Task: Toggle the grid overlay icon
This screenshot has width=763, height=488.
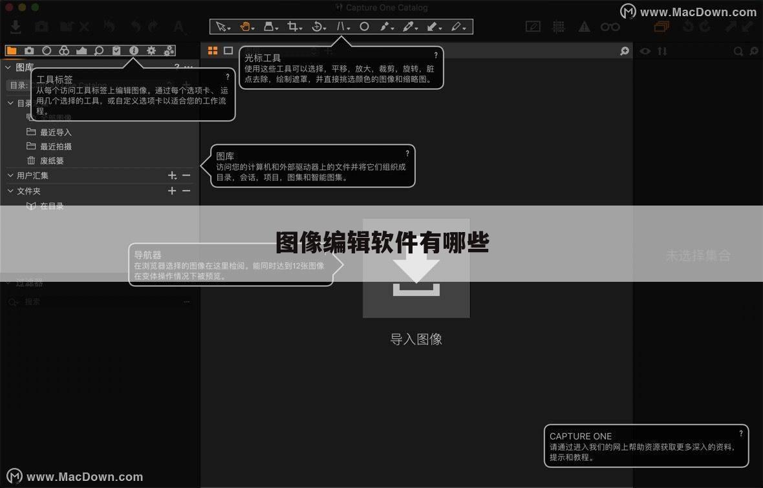Action: click(x=559, y=27)
